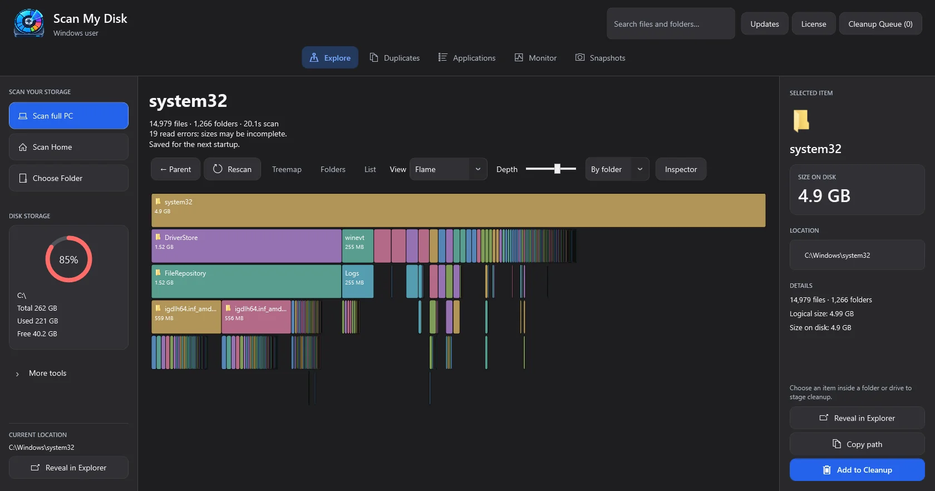Click external-link icon in left sidebar Reveal in Explorer
The height and width of the screenshot is (491, 935).
(36, 468)
